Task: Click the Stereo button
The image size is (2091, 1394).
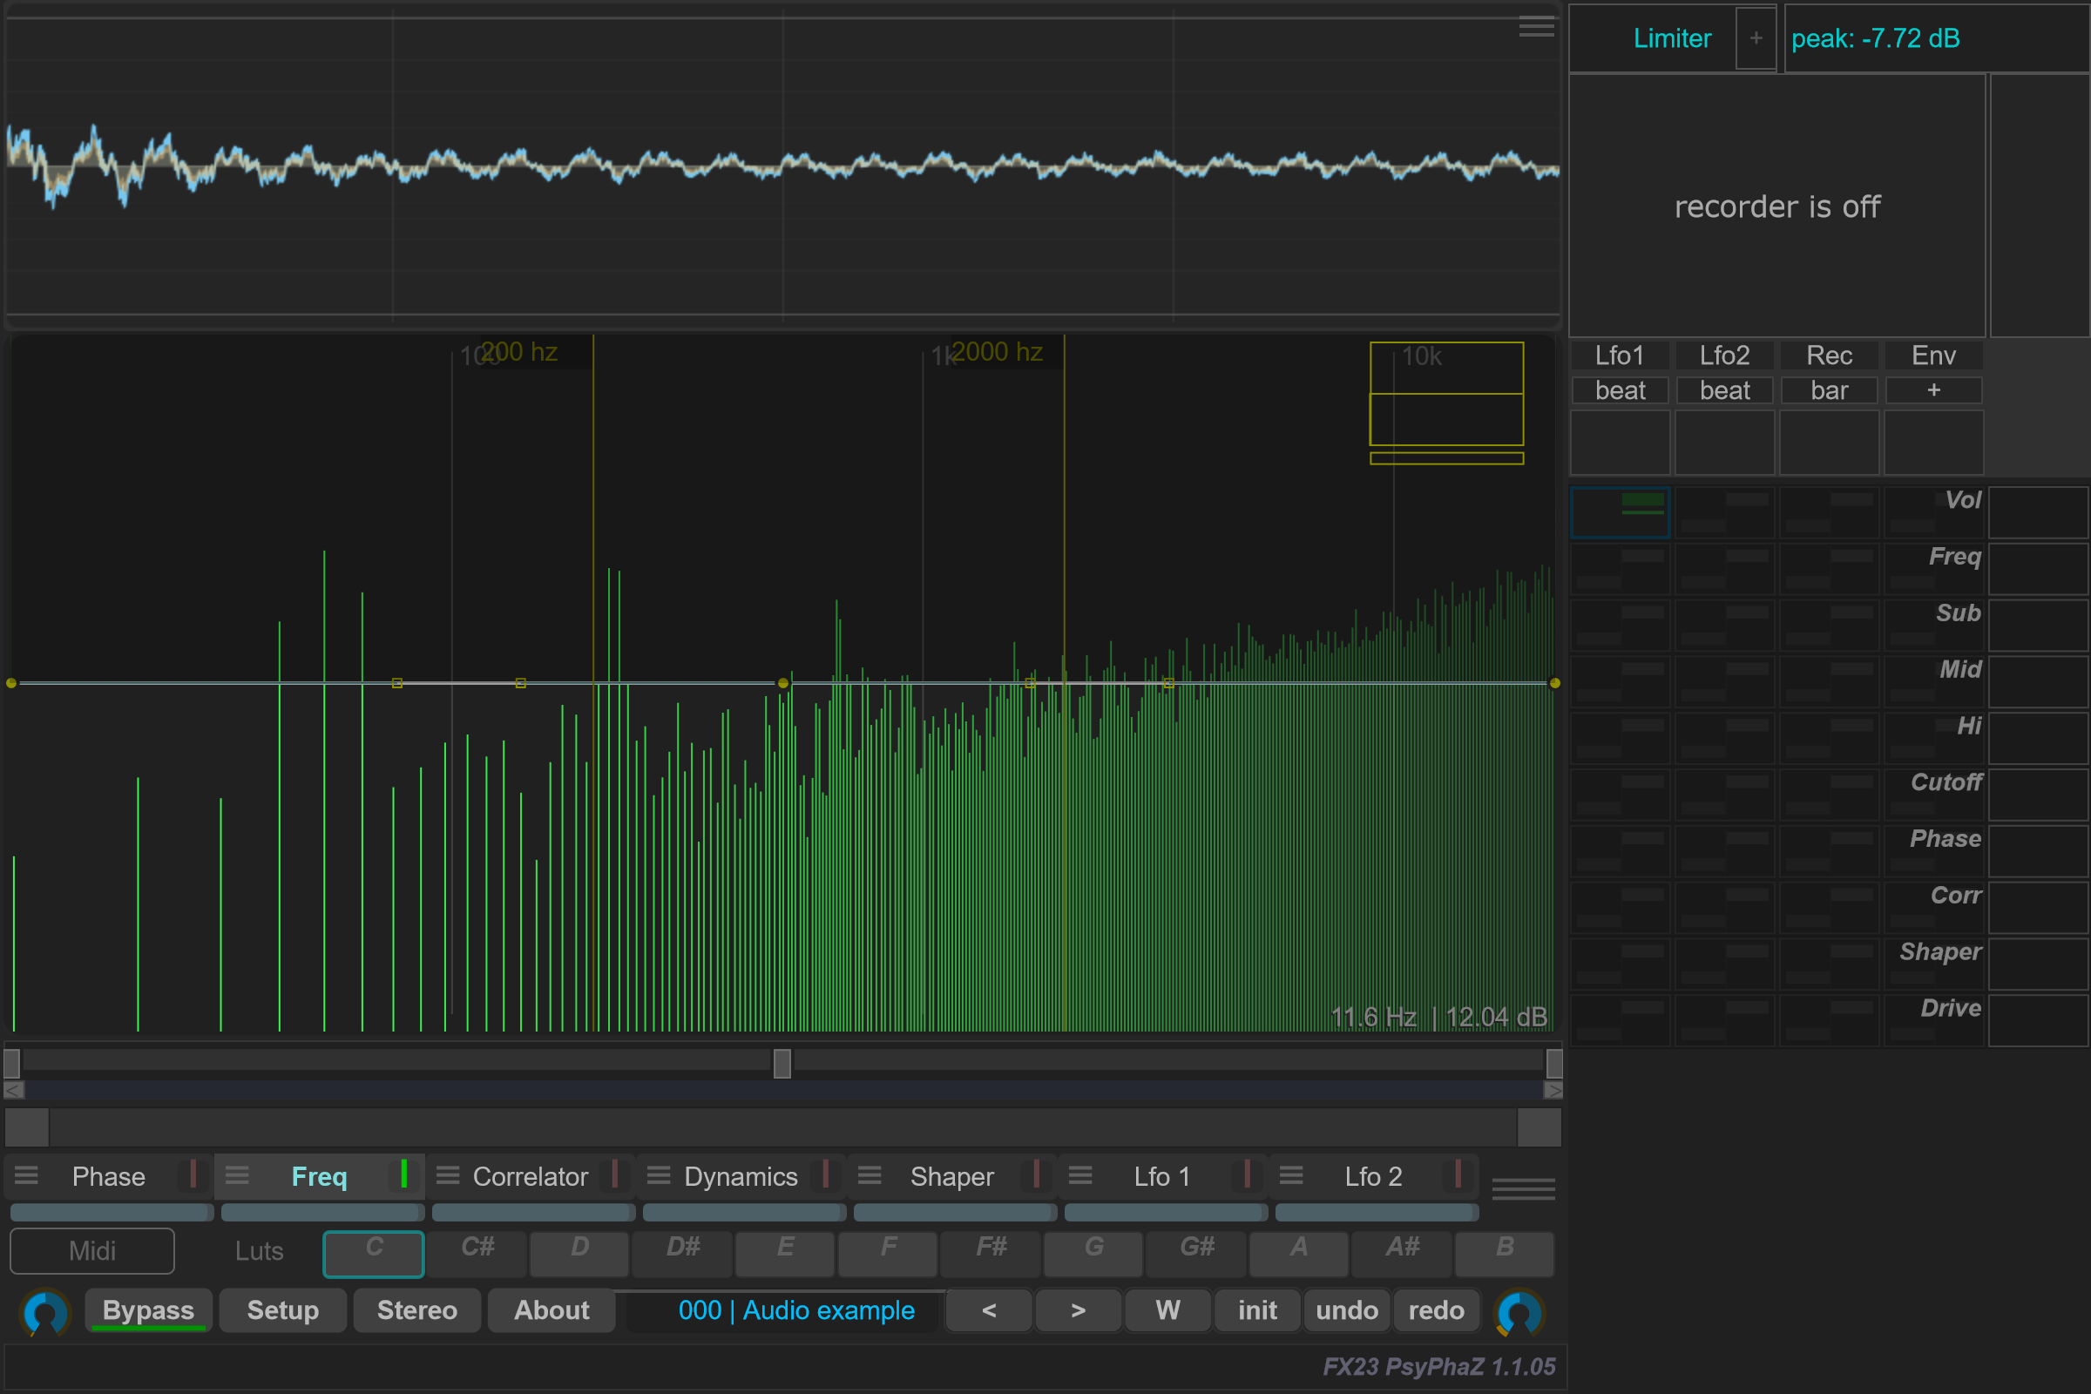Action: (x=417, y=1310)
